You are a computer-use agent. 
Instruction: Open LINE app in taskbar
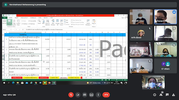click(x=45, y=83)
